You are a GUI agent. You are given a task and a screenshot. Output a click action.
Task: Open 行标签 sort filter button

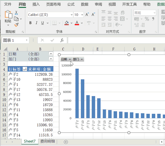point(25,69)
